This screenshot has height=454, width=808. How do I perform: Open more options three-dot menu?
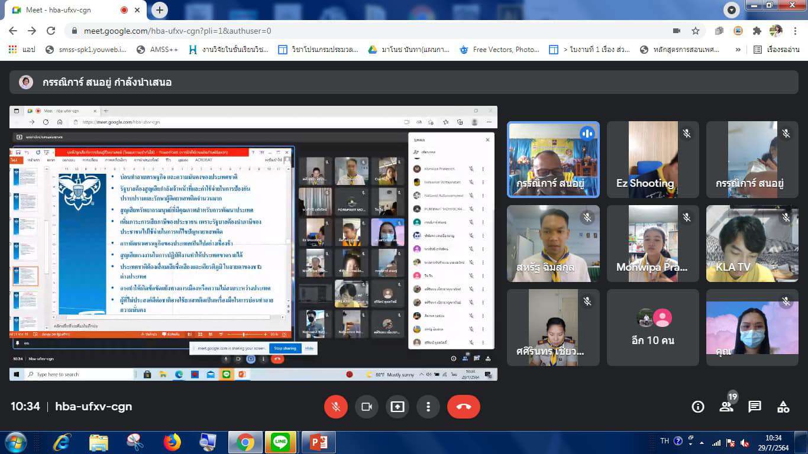point(428,407)
